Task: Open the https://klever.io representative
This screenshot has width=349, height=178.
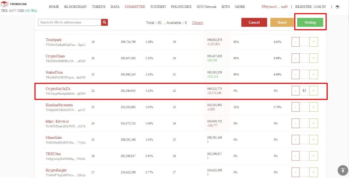Action: click(57, 121)
